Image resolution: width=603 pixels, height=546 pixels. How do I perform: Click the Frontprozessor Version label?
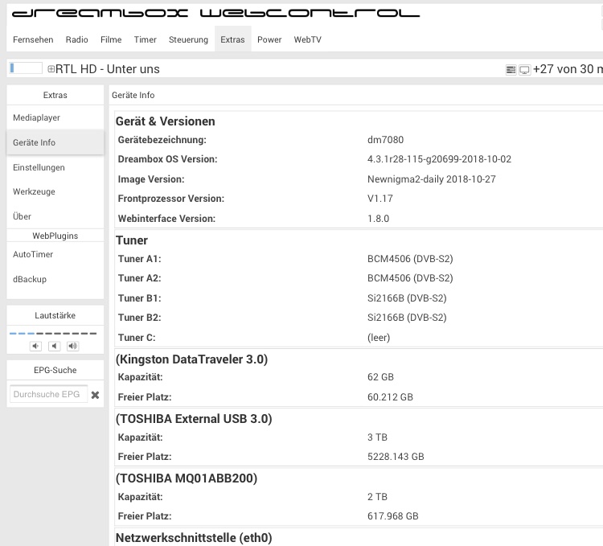171,199
